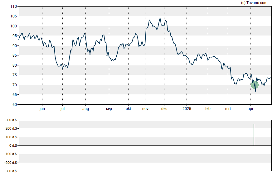
Task: Click the 105 price axis label
Action: 13,16
